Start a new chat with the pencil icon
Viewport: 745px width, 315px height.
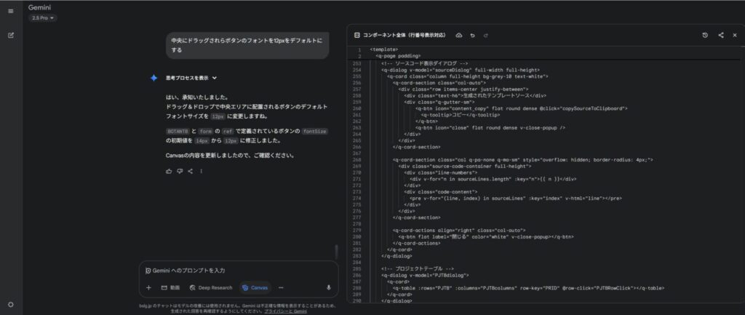10,35
